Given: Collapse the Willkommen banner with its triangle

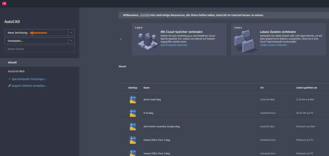Looking at the screenshot, I should pos(120,15).
